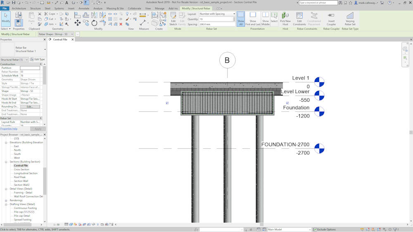Click the Print icon in quick access toolbar
The width and height of the screenshot is (413, 232).
[x=42, y=2]
